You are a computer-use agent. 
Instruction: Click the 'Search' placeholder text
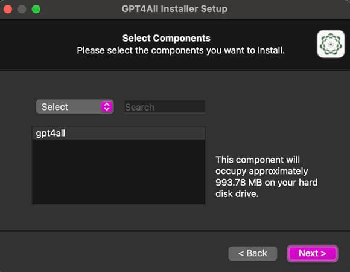coord(139,107)
